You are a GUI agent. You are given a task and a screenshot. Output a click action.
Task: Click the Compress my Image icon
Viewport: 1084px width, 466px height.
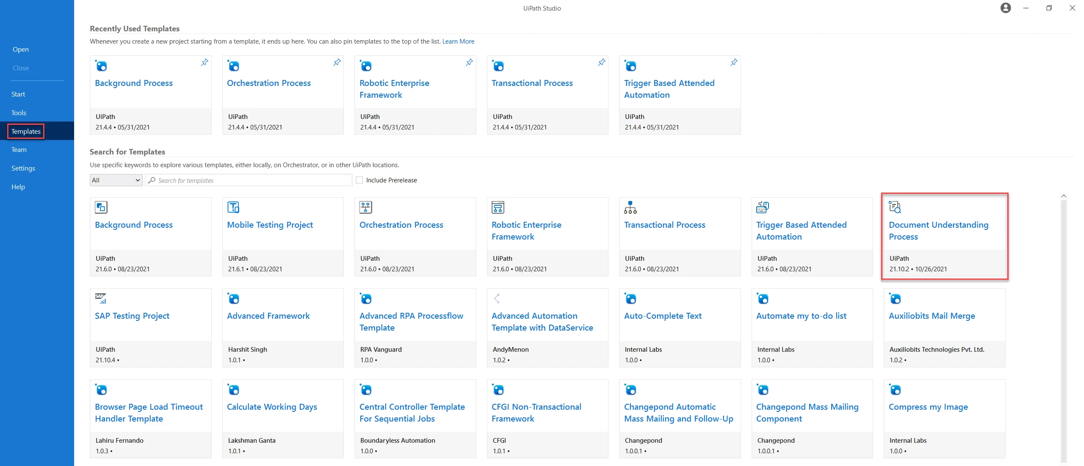[895, 389]
